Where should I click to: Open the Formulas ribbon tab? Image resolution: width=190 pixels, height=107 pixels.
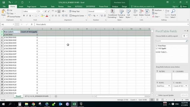44,7
